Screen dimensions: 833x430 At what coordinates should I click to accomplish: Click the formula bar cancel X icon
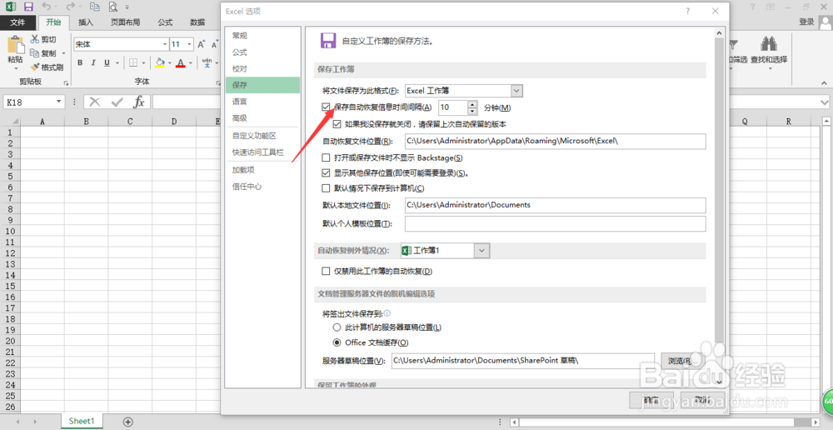(95, 102)
